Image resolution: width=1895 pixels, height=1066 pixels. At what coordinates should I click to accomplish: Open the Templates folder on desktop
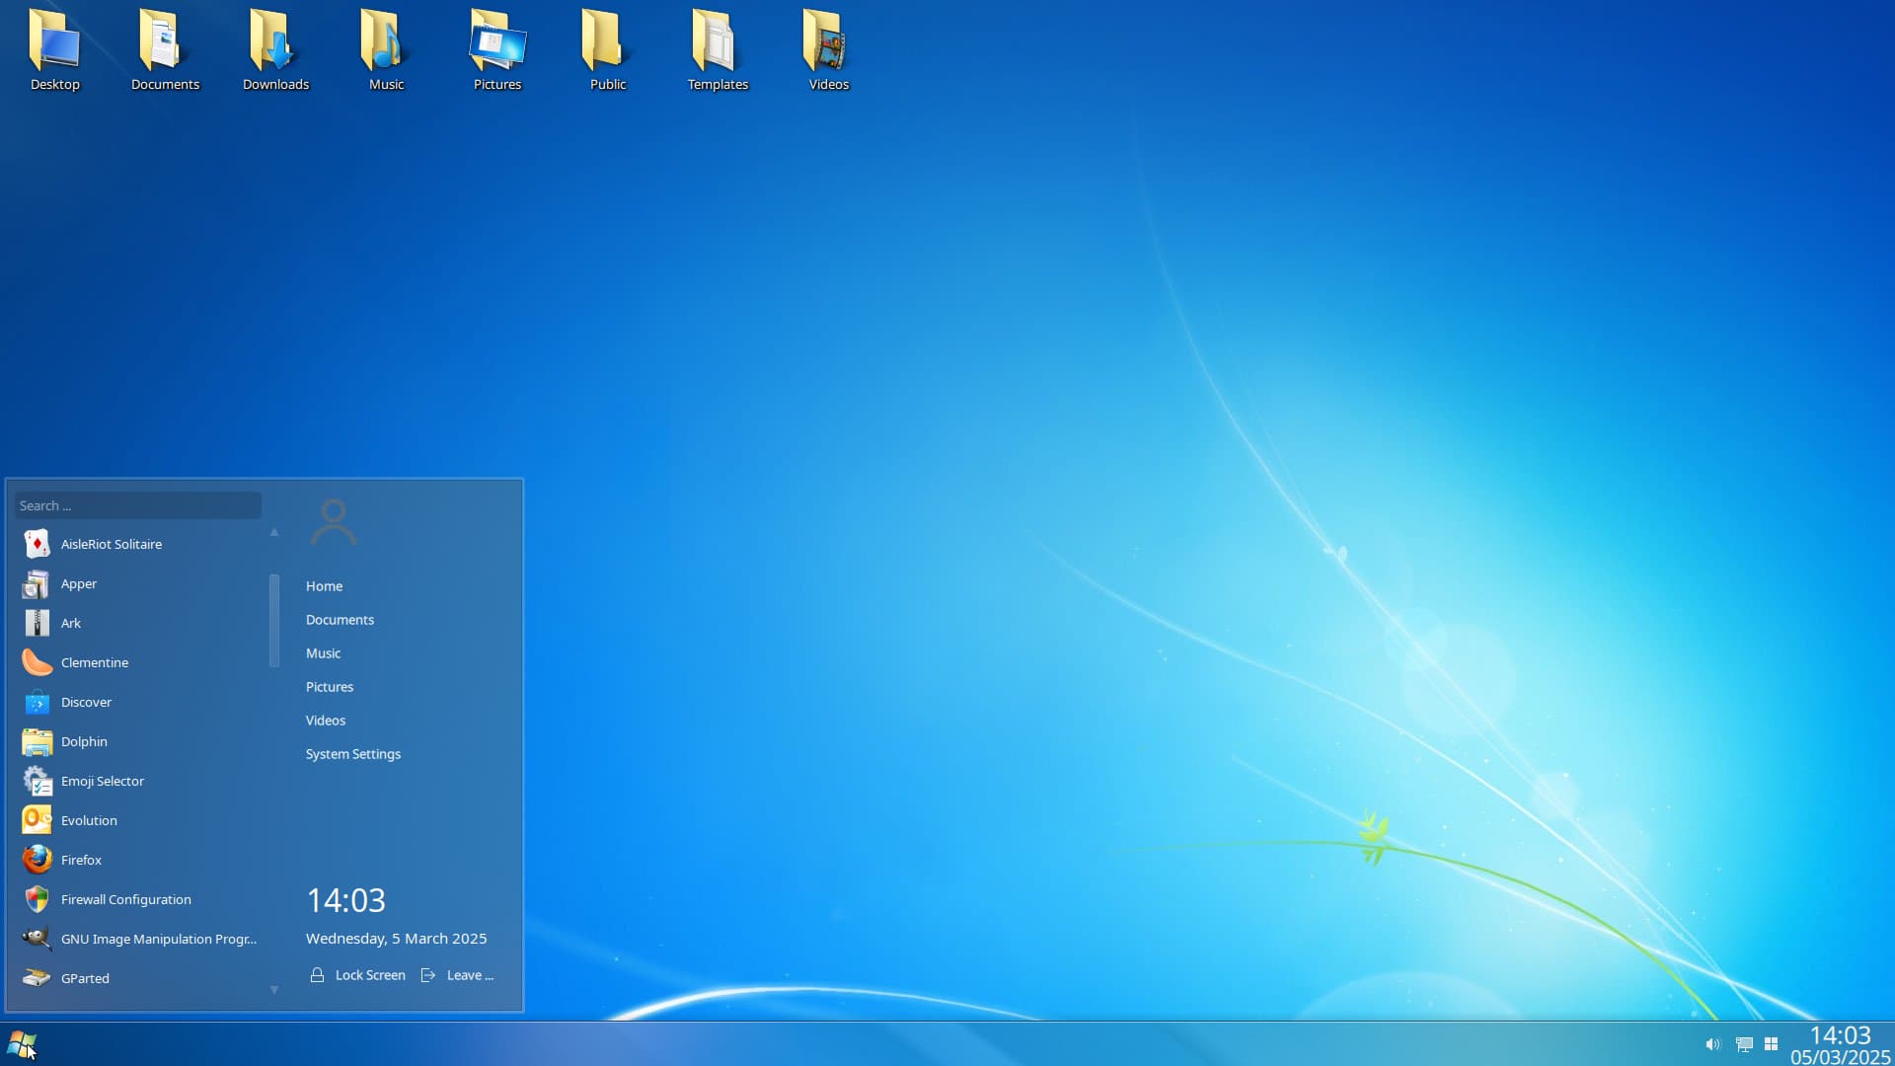[x=718, y=40]
